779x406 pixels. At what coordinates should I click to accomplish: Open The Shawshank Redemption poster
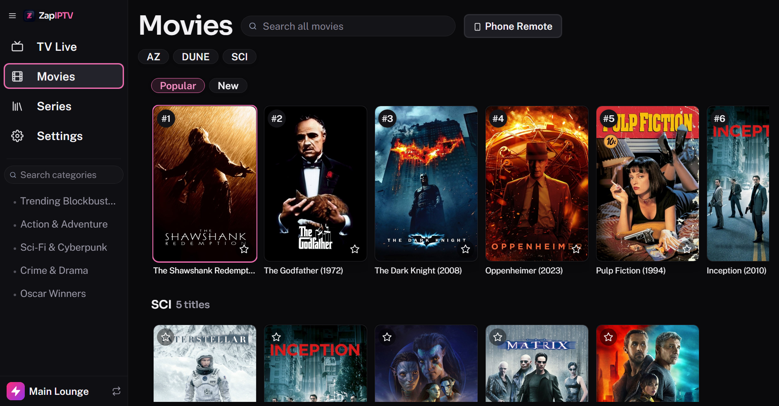(205, 183)
